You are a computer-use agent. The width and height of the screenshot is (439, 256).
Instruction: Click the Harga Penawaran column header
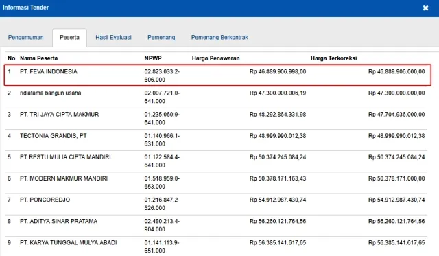tap(215, 58)
